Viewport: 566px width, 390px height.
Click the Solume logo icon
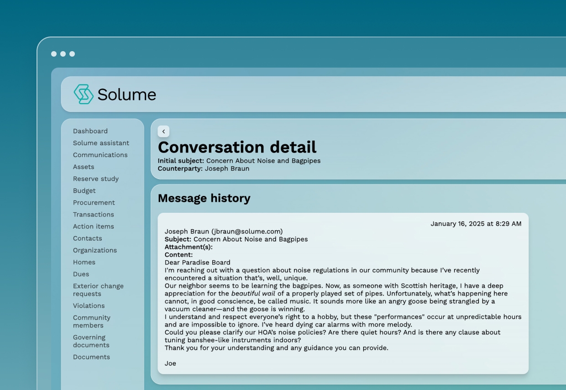point(84,94)
